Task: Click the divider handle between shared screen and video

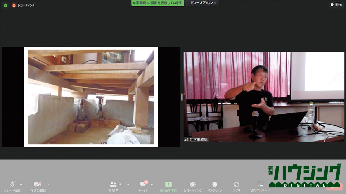Action: tap(182, 97)
